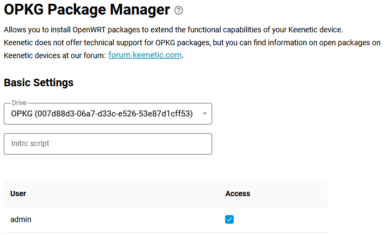The width and height of the screenshot is (387, 235).
Task: Click the selected OPKG drive value text
Action: click(x=102, y=114)
